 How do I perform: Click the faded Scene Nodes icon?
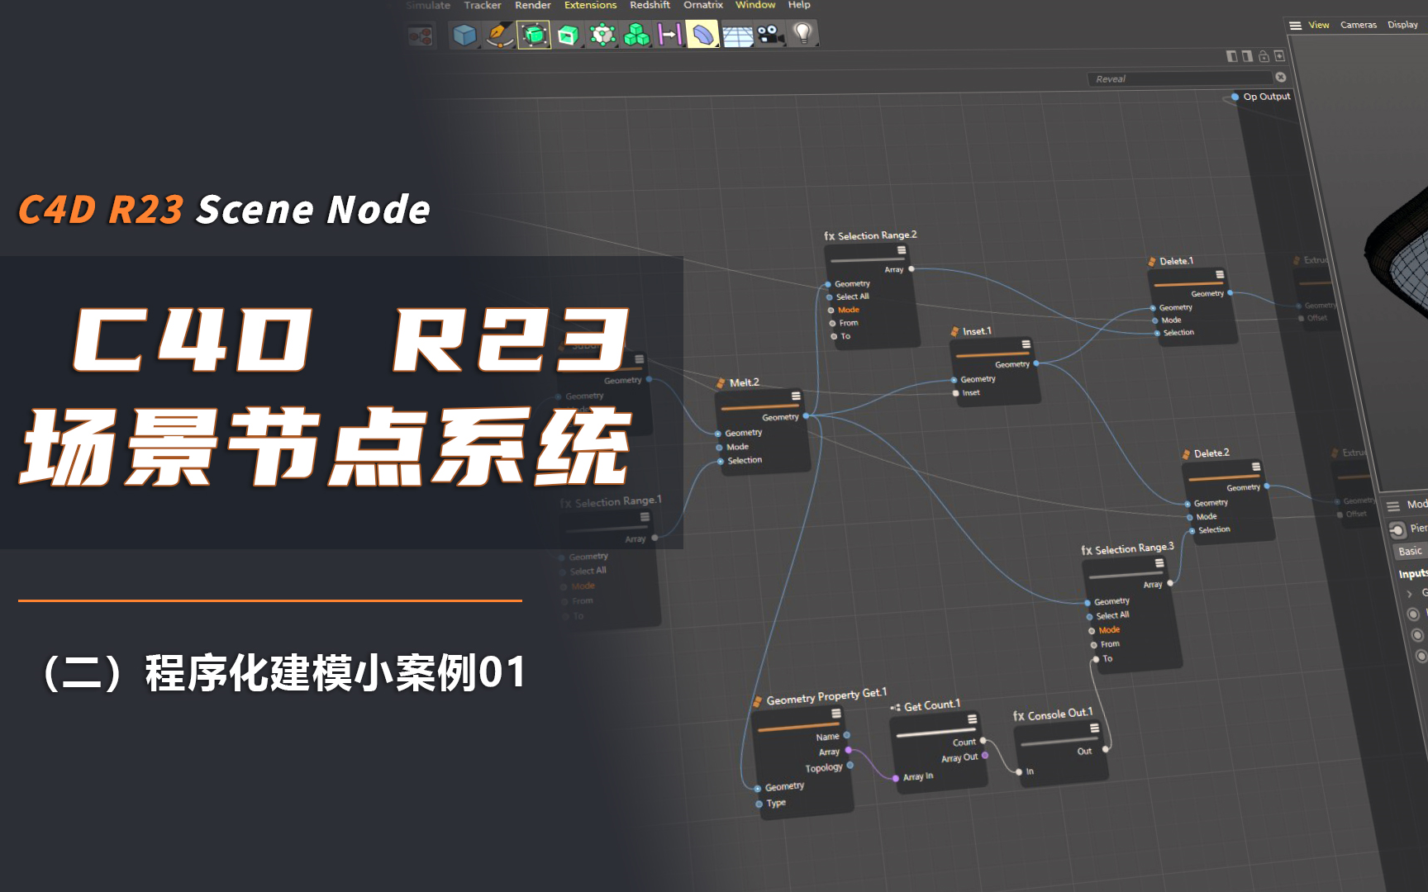[421, 36]
